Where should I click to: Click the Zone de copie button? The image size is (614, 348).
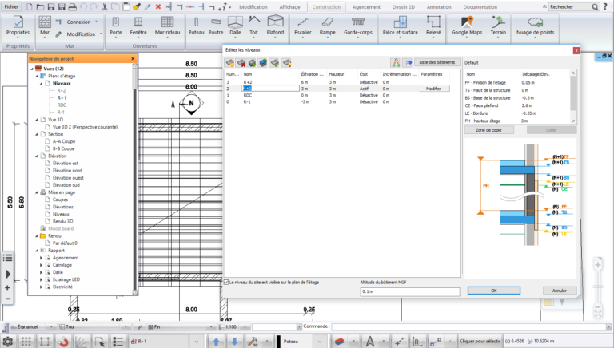(x=488, y=130)
